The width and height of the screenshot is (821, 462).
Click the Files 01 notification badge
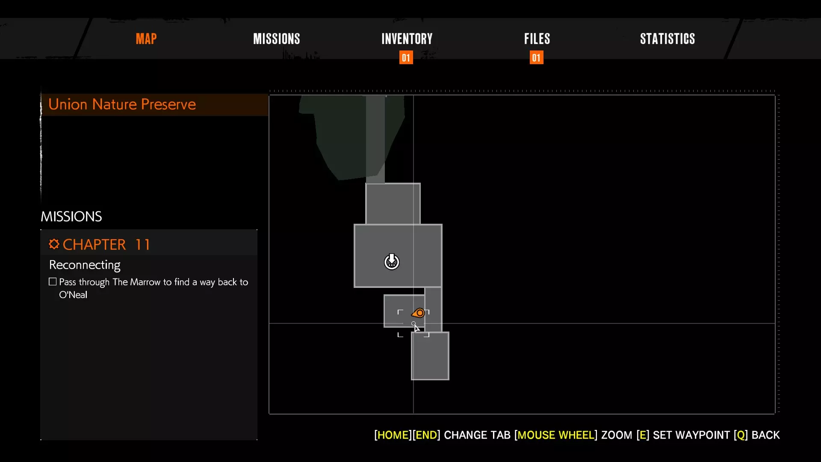click(x=536, y=58)
